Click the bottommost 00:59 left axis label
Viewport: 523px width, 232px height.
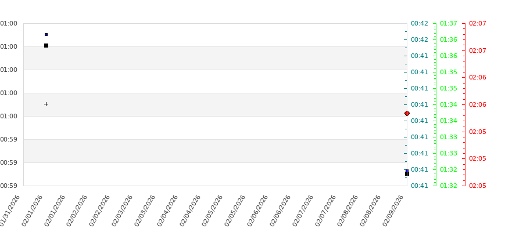9,186
